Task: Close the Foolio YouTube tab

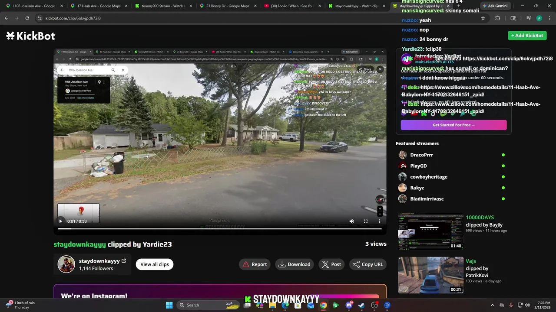Action: coord(319,6)
